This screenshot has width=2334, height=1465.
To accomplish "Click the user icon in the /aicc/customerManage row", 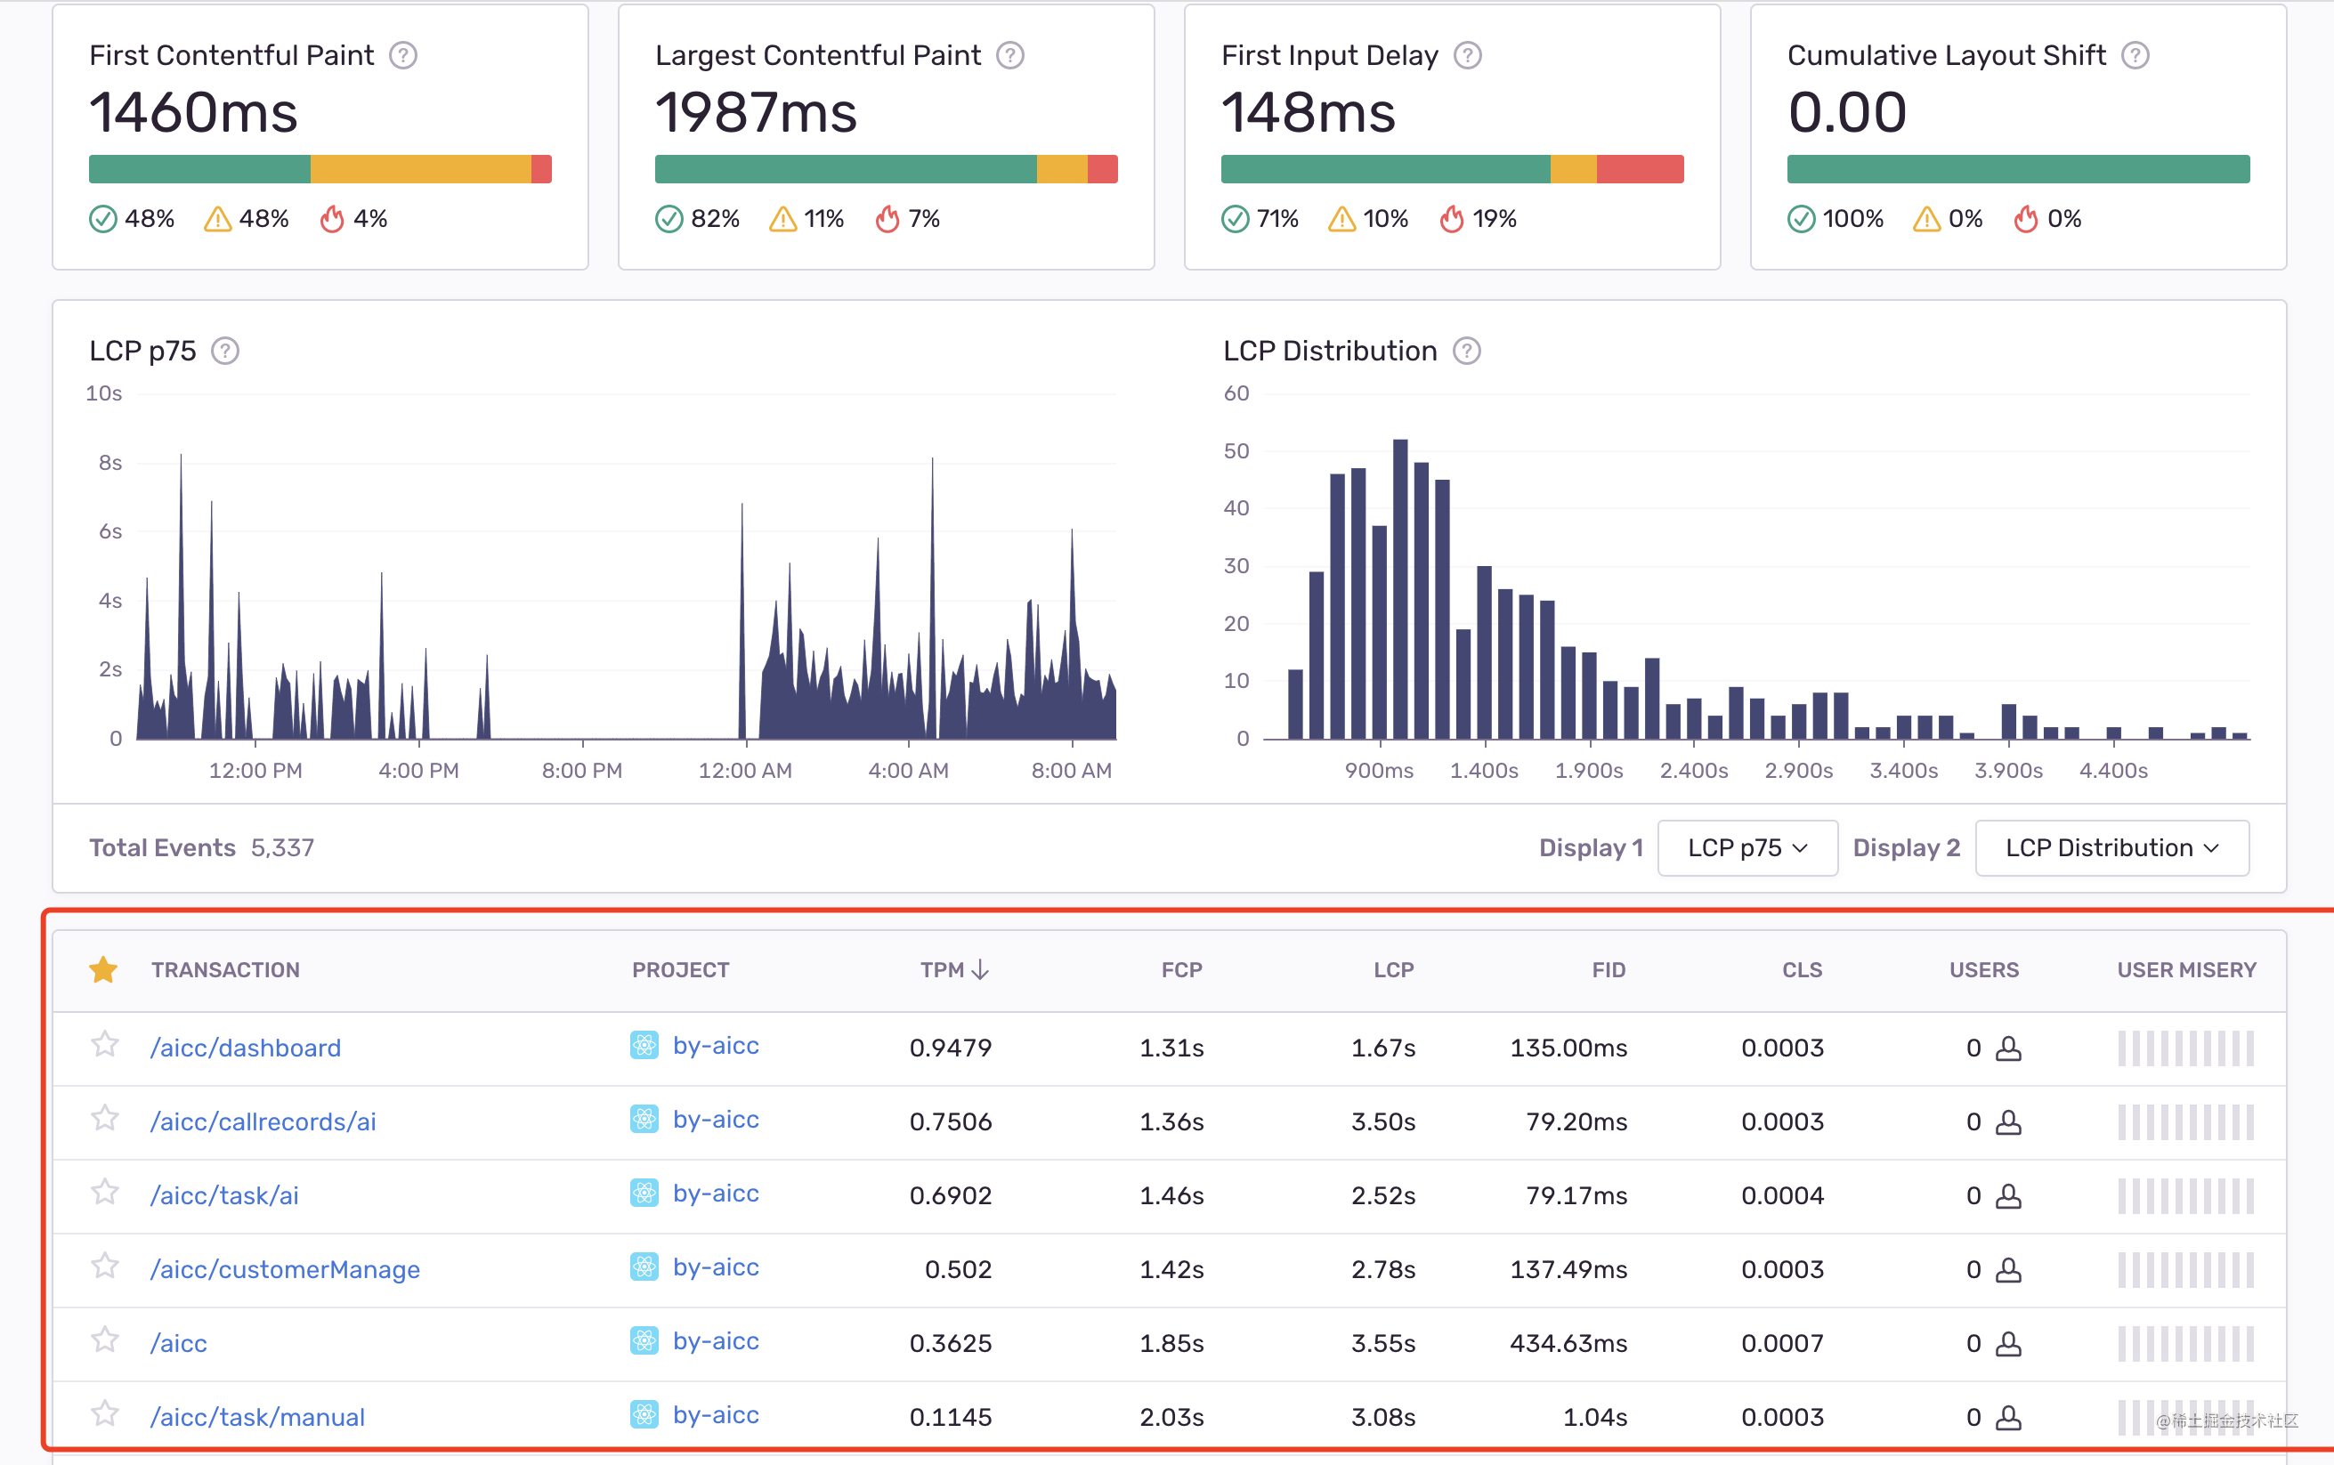I will pos(2009,1269).
